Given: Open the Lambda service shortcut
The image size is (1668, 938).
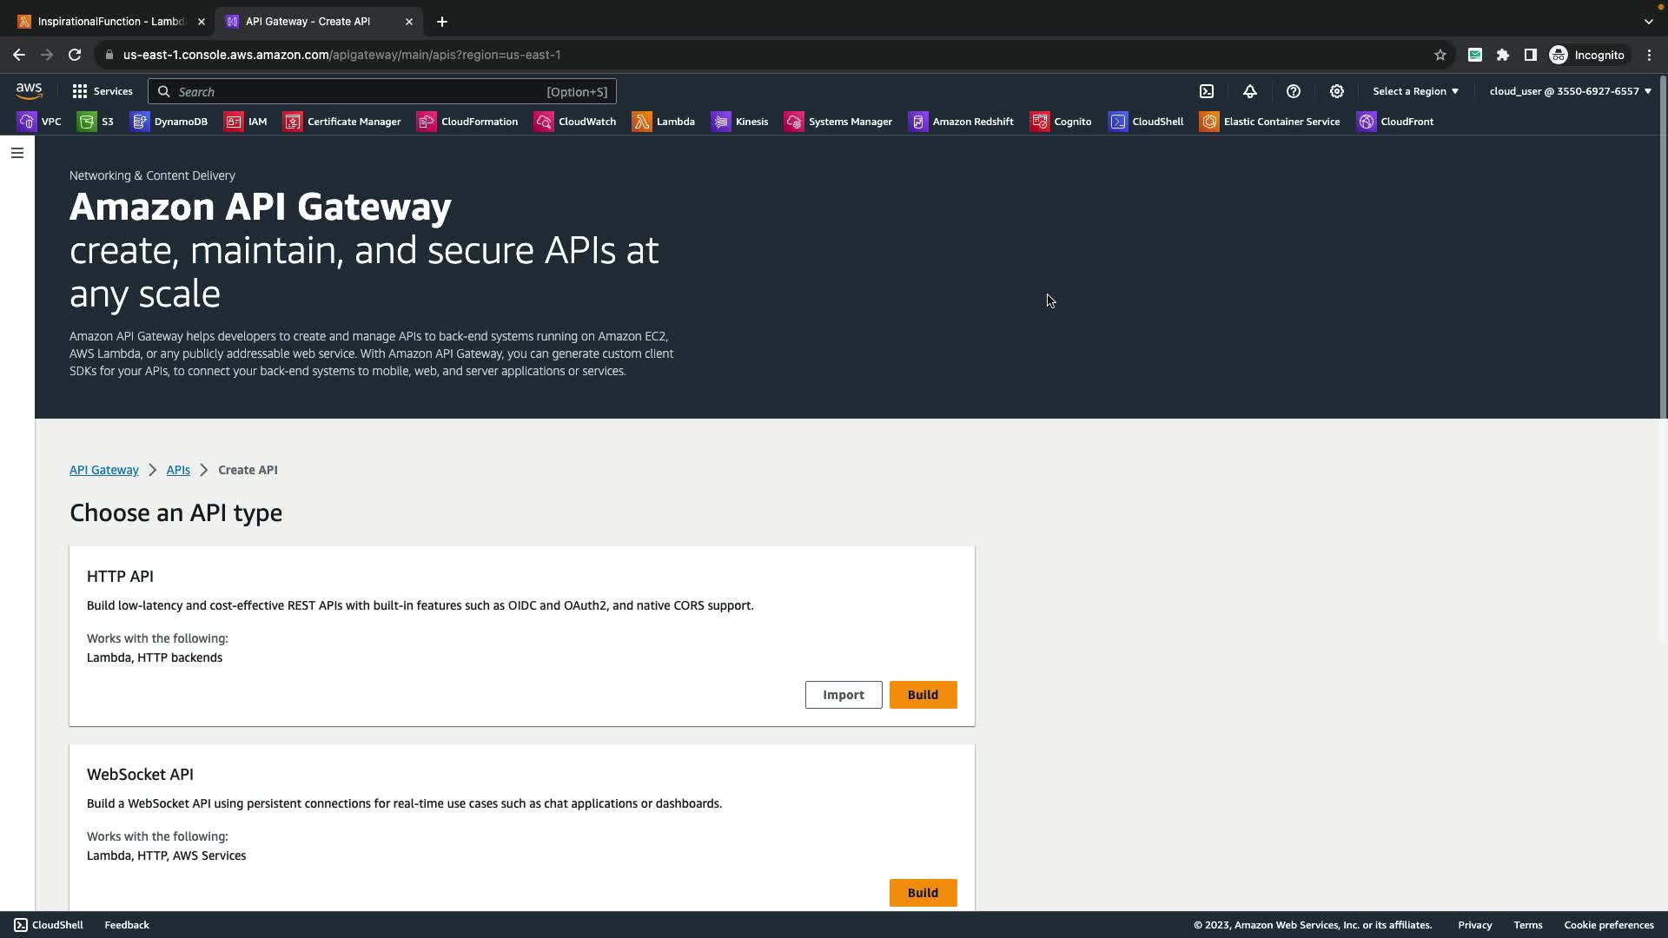Looking at the screenshot, I should point(664,122).
